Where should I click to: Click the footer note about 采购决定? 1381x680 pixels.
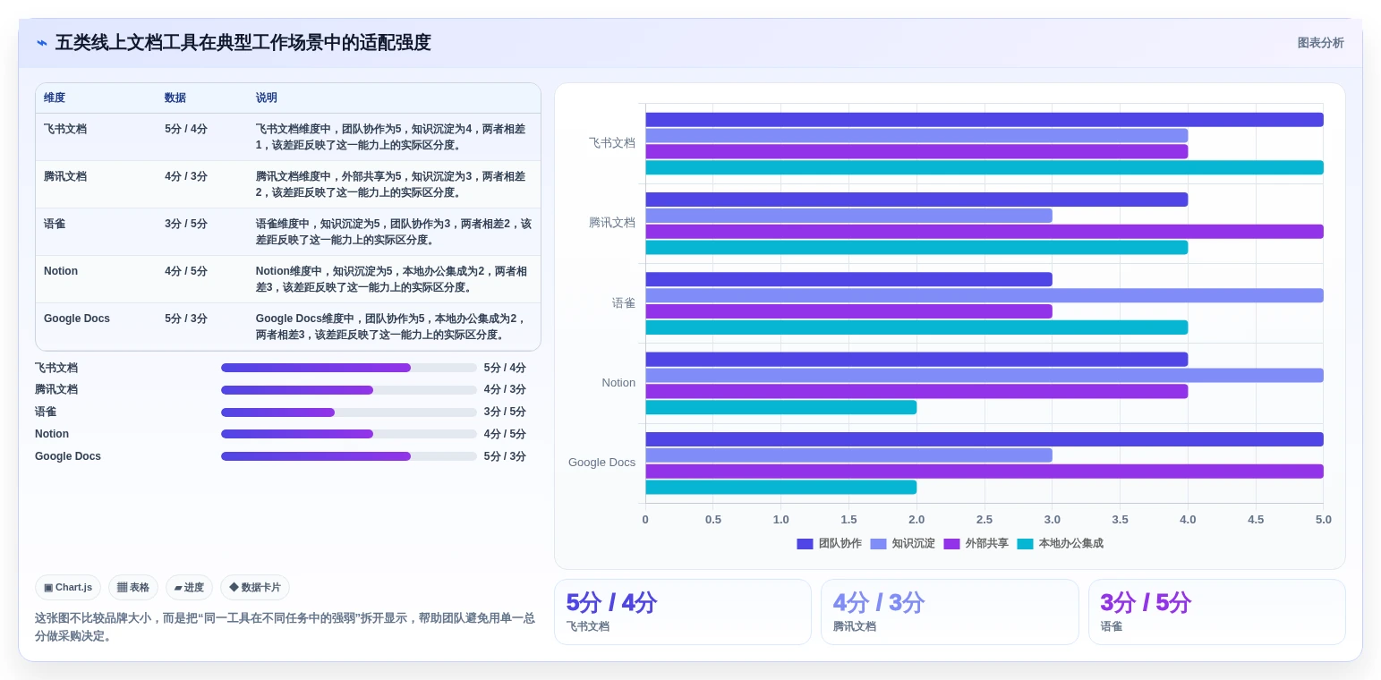tap(286, 627)
